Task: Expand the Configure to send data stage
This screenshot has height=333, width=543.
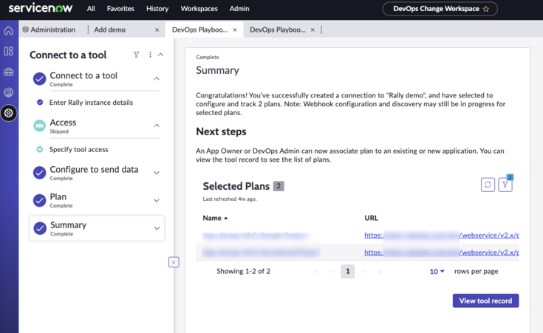Action: tap(157, 173)
